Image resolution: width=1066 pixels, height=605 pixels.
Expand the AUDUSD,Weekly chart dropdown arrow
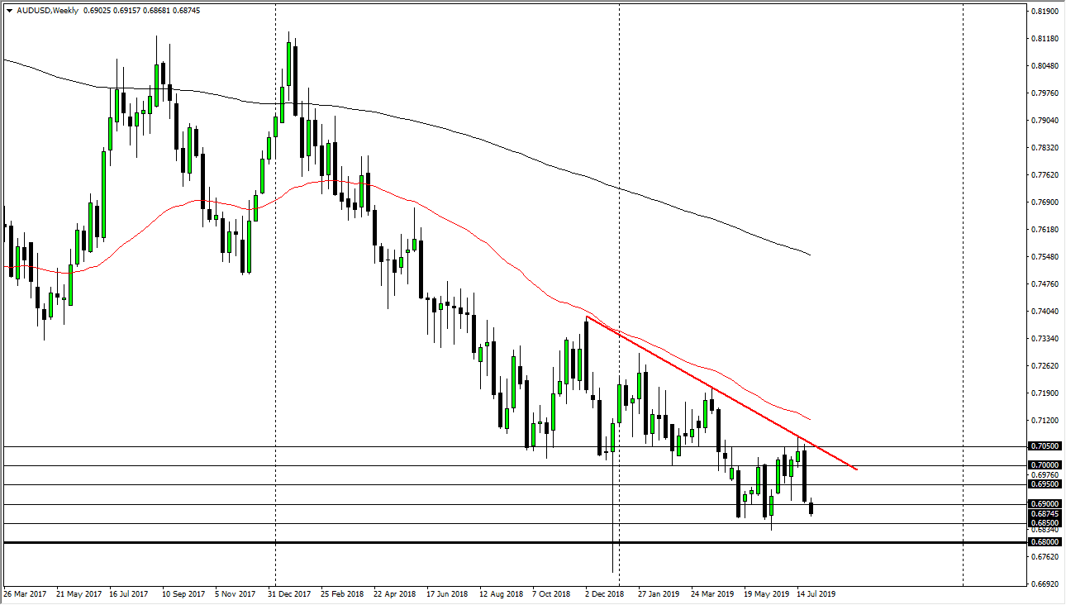(x=8, y=12)
